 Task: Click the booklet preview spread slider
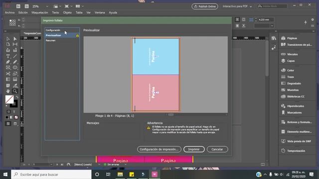171,115
